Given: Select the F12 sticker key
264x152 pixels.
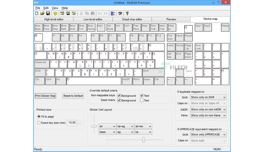Looking at the screenshot, I should [x=160, y=37].
